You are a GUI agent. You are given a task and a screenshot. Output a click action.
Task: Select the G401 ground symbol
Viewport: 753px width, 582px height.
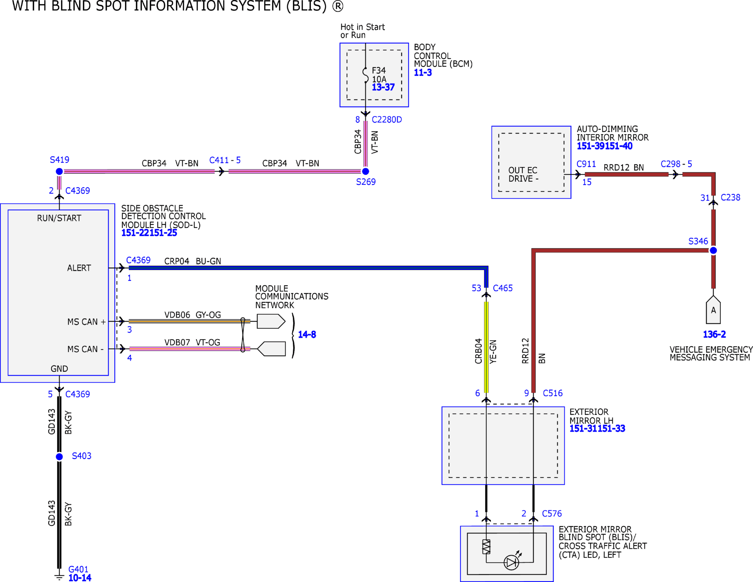59,577
